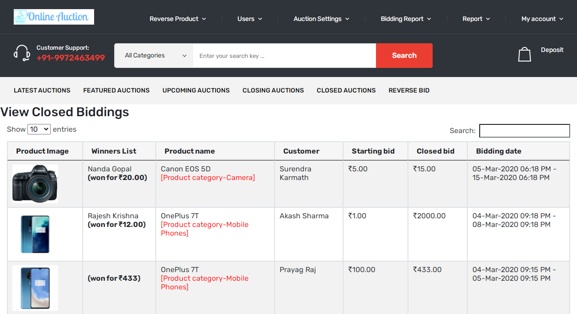Open the Auction Settings menu
577x314 pixels.
pyautogui.click(x=321, y=19)
